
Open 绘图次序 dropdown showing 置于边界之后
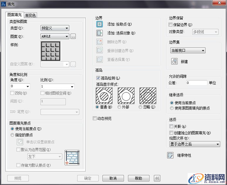coord(195,144)
